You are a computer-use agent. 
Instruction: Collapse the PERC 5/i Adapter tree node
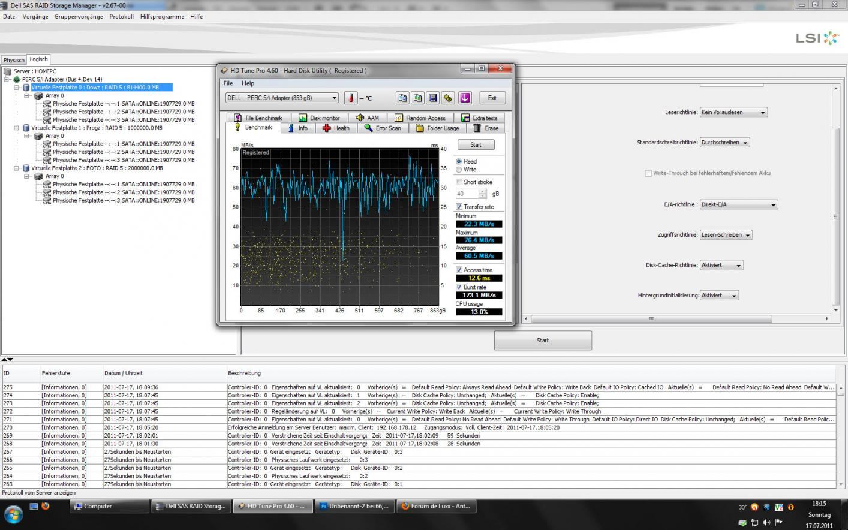click(x=7, y=79)
